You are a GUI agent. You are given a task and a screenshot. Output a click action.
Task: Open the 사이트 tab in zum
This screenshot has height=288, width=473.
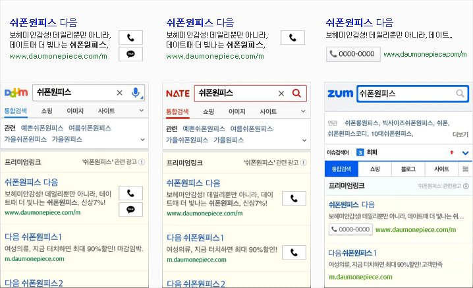tap(441, 169)
